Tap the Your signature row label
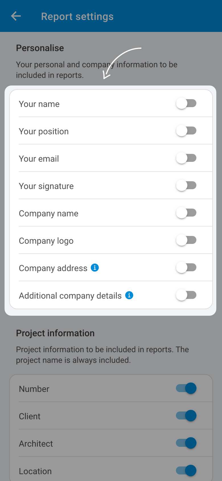222x481 pixels. tap(46, 186)
